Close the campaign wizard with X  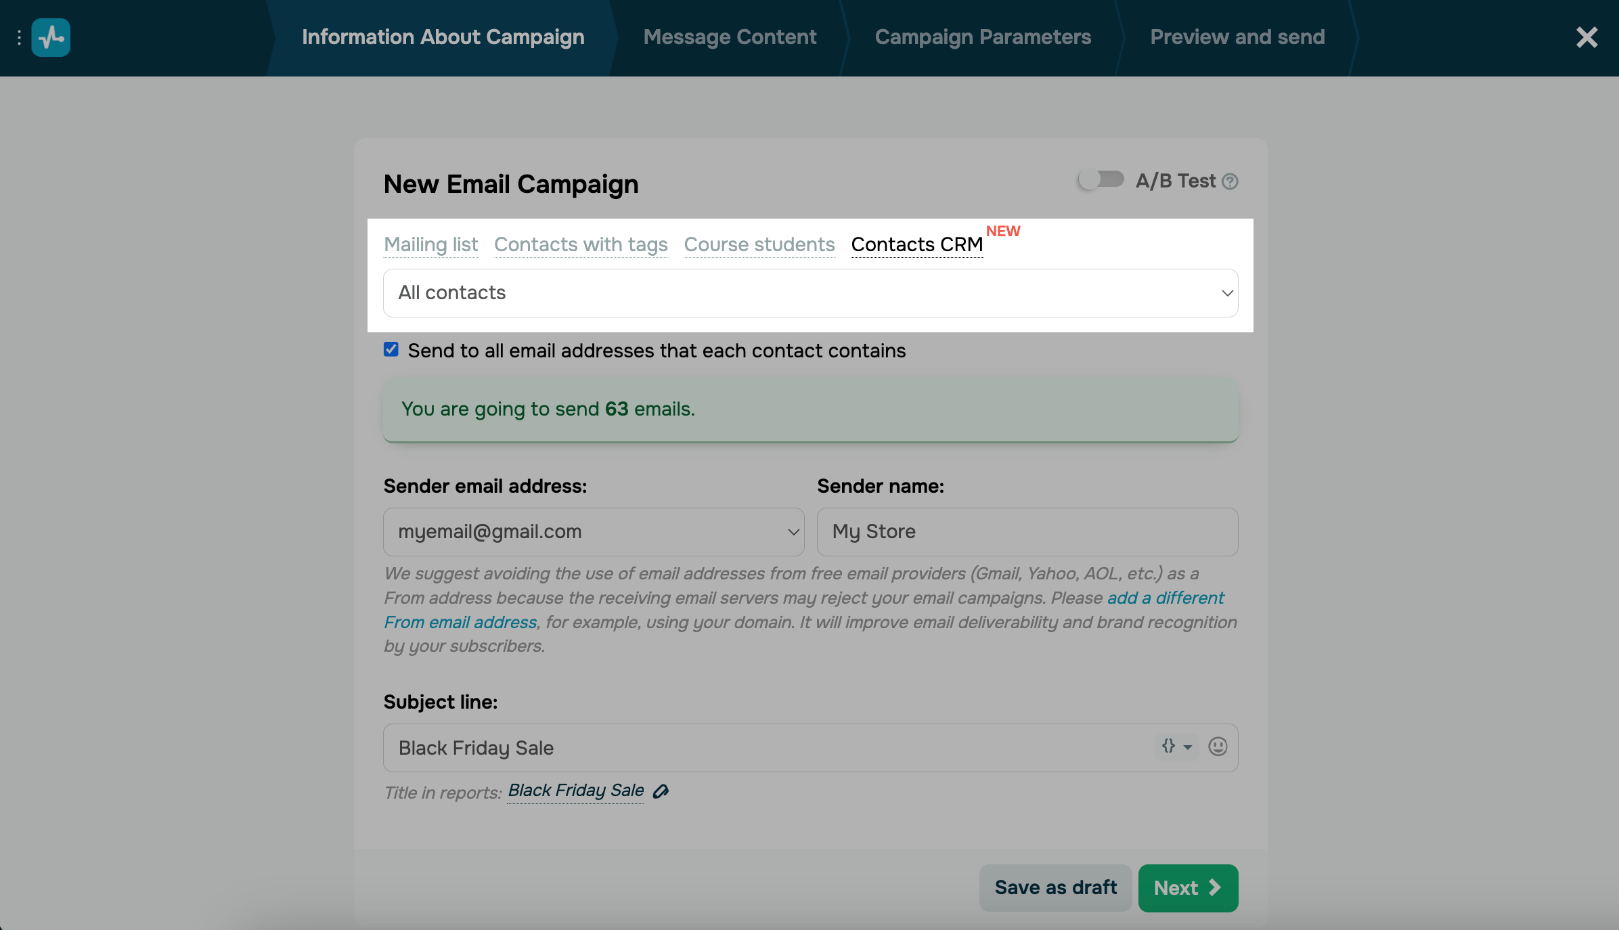click(x=1587, y=37)
